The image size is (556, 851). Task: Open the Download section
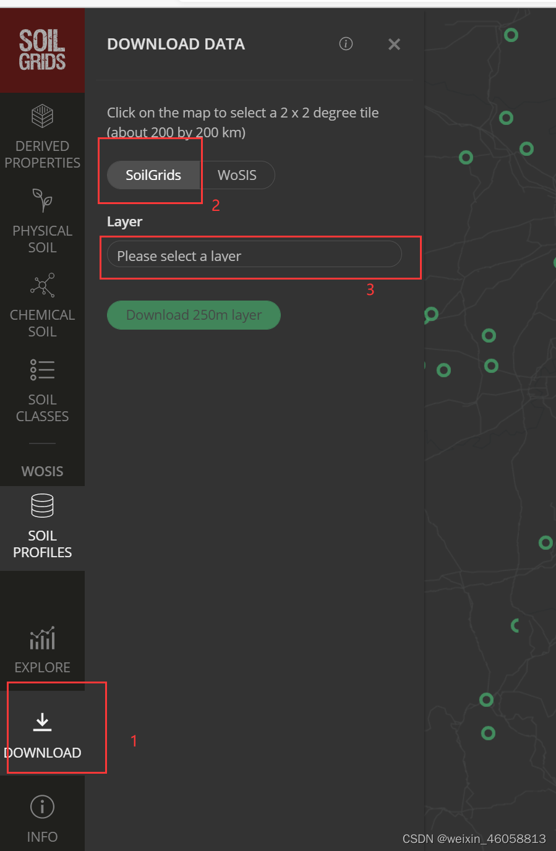42,734
